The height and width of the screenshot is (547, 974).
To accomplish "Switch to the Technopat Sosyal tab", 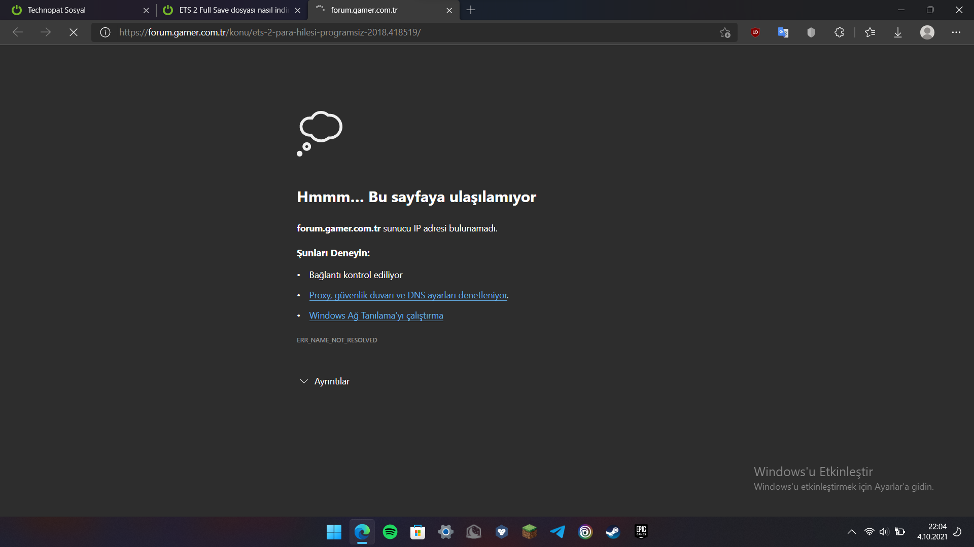I will pyautogui.click(x=76, y=10).
